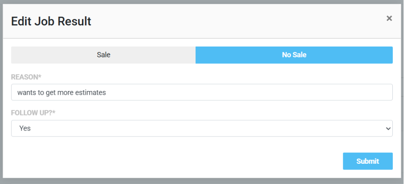Open the Follow Up dropdown
The width and height of the screenshot is (404, 184).
(x=202, y=128)
